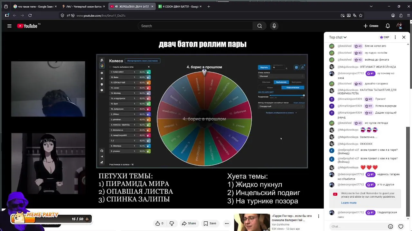Focus the YouTube search field
This screenshot has height=231, width=412.
pos(195,26)
